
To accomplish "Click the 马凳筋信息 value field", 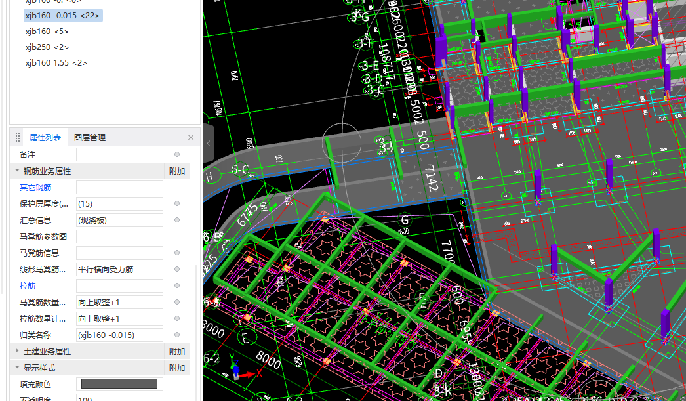I will [x=119, y=253].
